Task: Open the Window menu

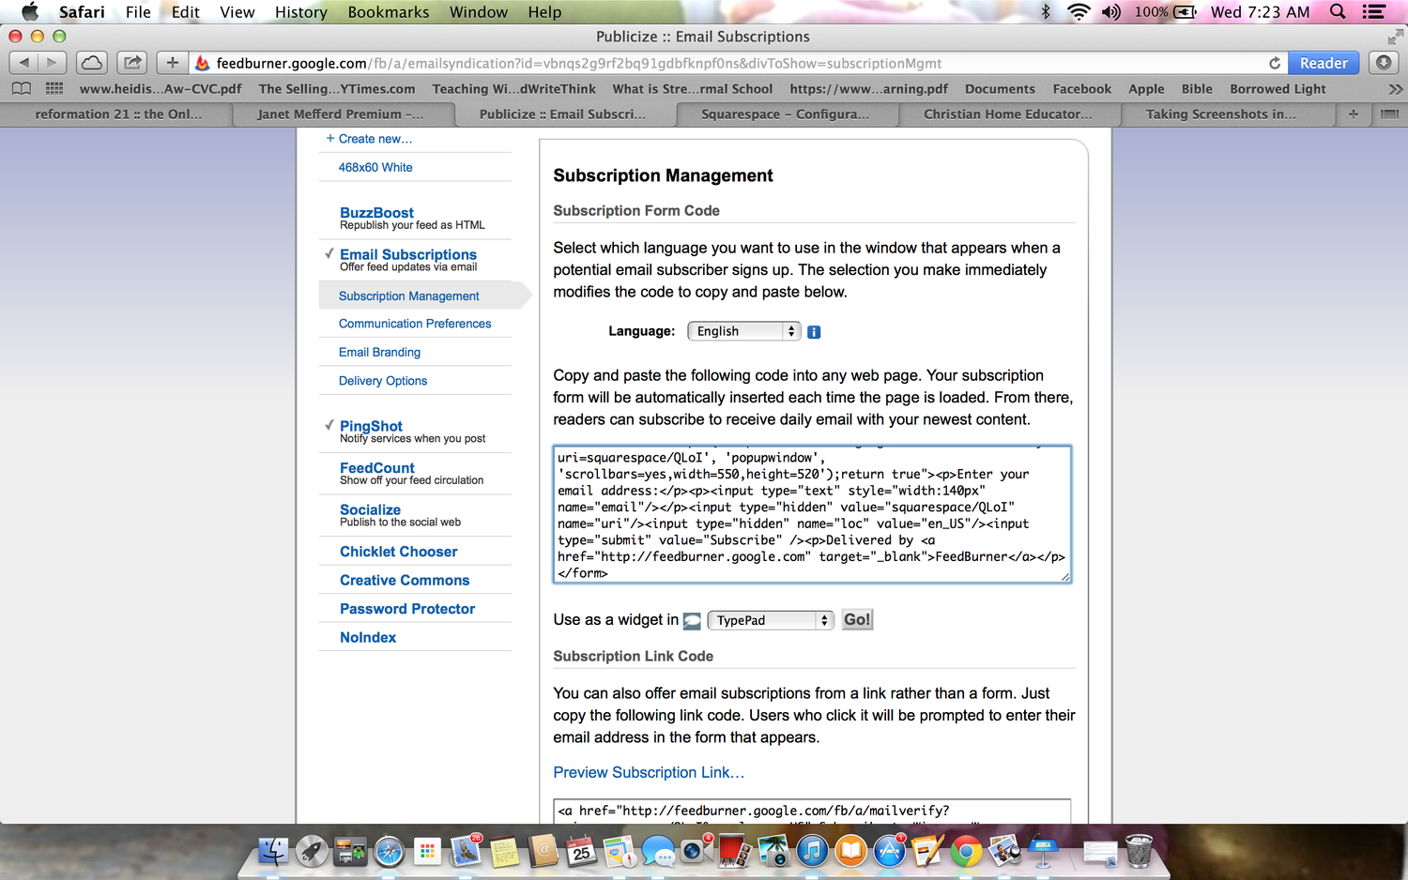Action: [x=478, y=11]
